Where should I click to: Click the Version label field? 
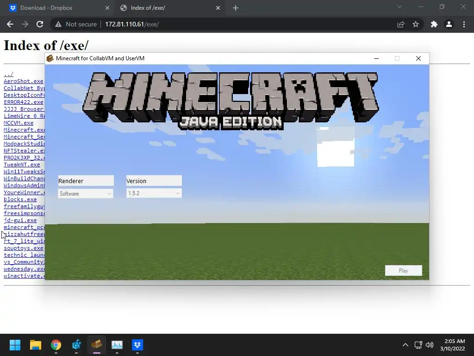coord(154,181)
